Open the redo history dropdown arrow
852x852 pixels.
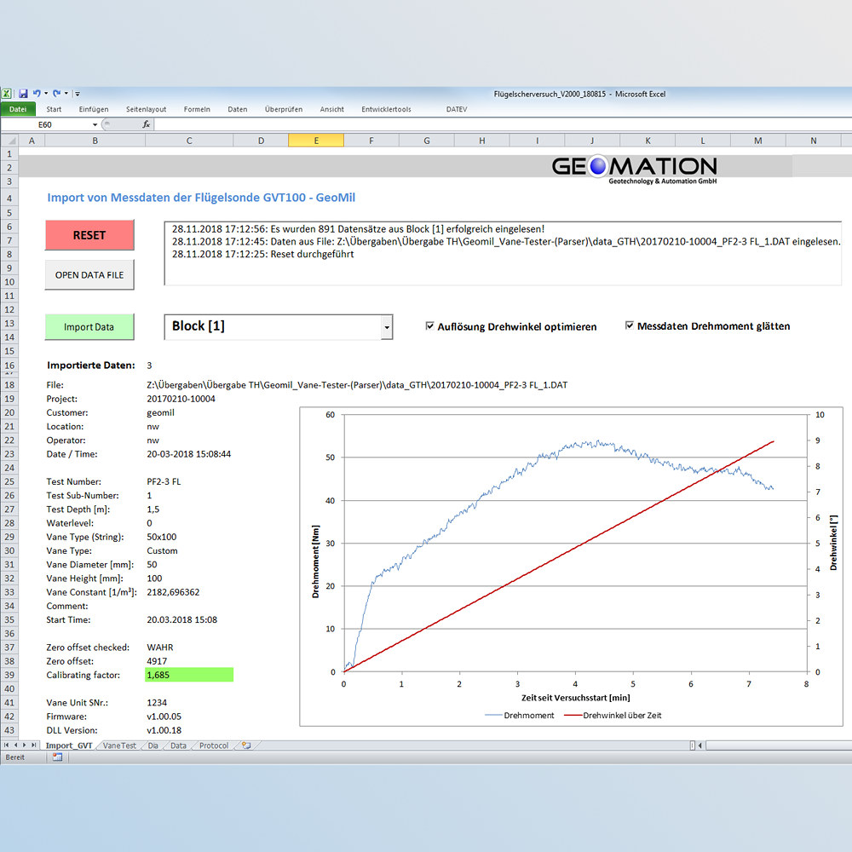[x=66, y=94]
